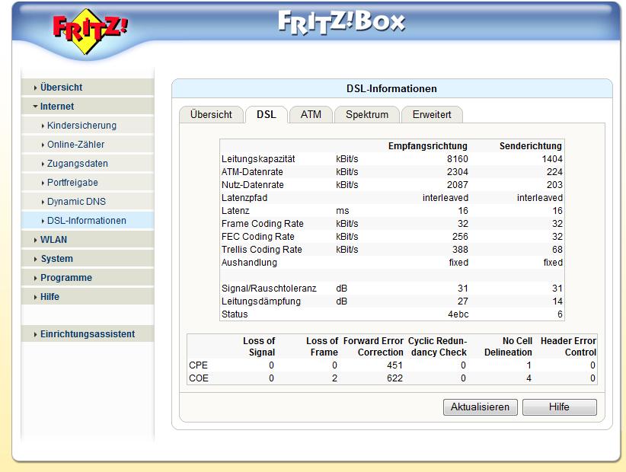Image resolution: width=626 pixels, height=472 pixels.
Task: Click the FRITZ!Box header title
Action: tap(341, 22)
